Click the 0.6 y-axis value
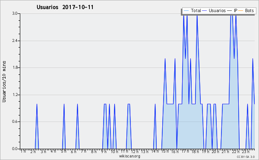 tap(15, 122)
